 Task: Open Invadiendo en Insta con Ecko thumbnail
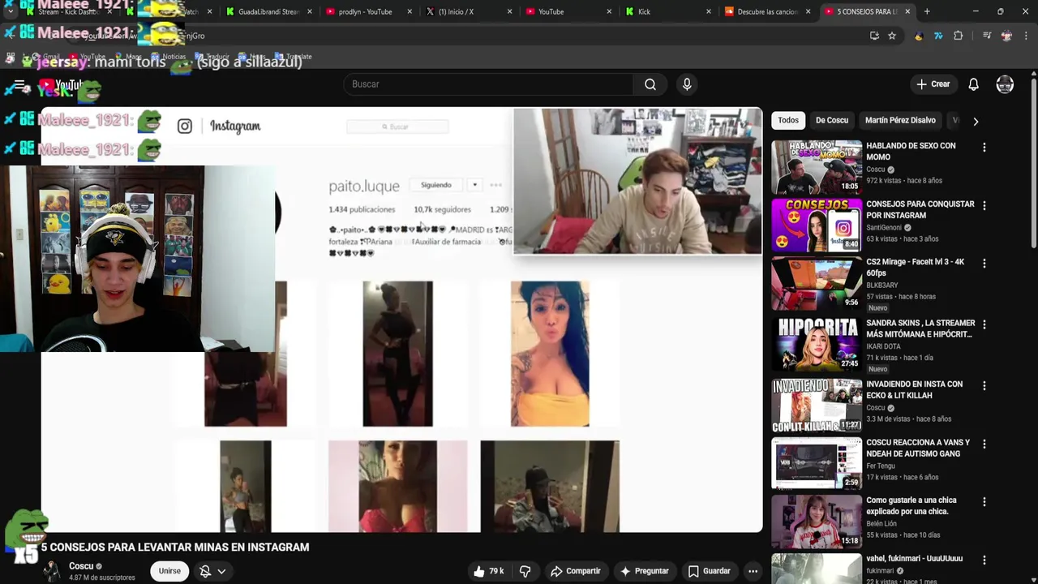(817, 405)
